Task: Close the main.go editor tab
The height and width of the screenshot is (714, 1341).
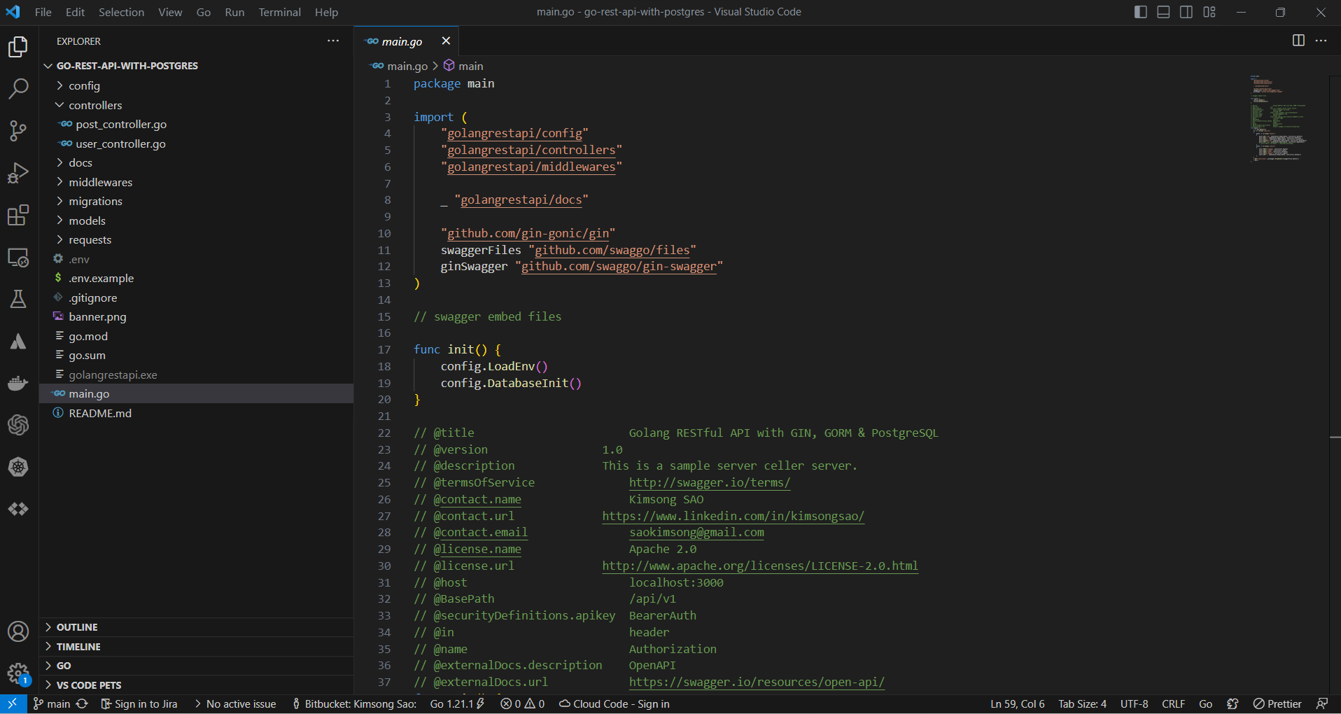Action: click(x=446, y=41)
